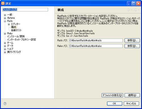Expand the データ tree node

[x=5, y=46]
